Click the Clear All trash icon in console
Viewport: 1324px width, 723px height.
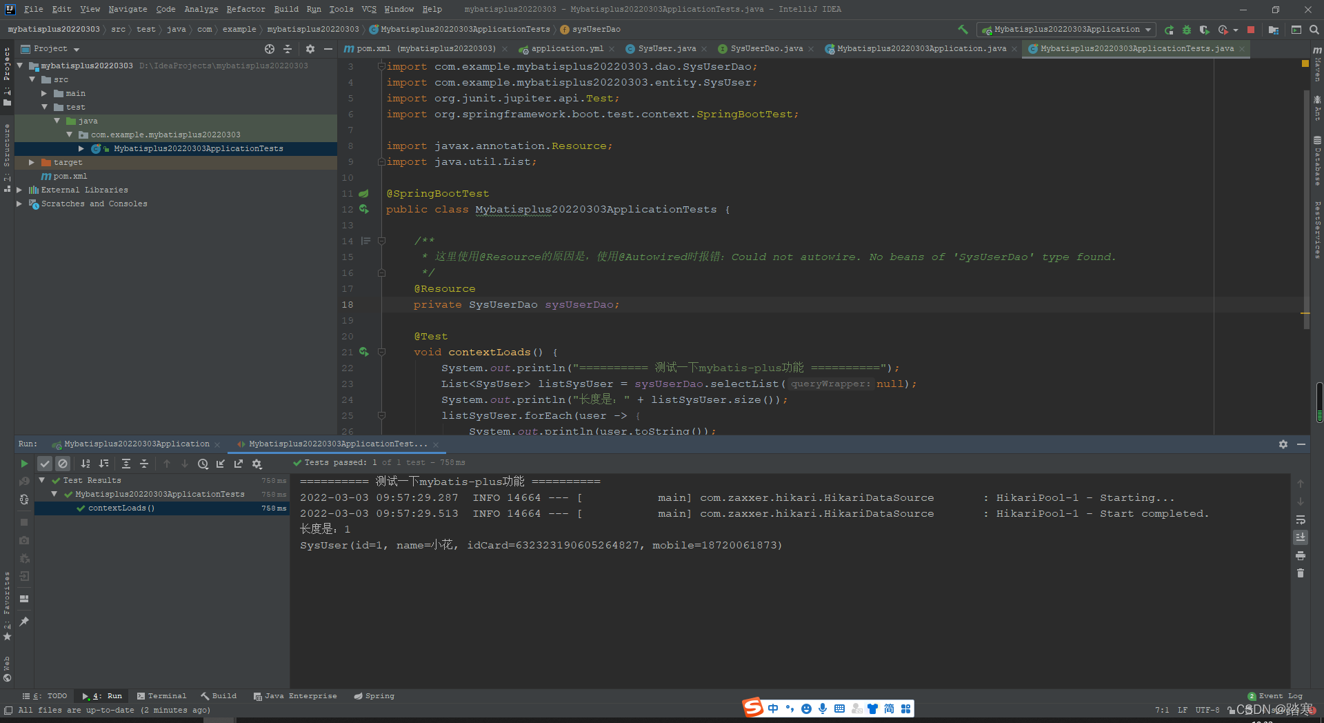coord(1301,573)
